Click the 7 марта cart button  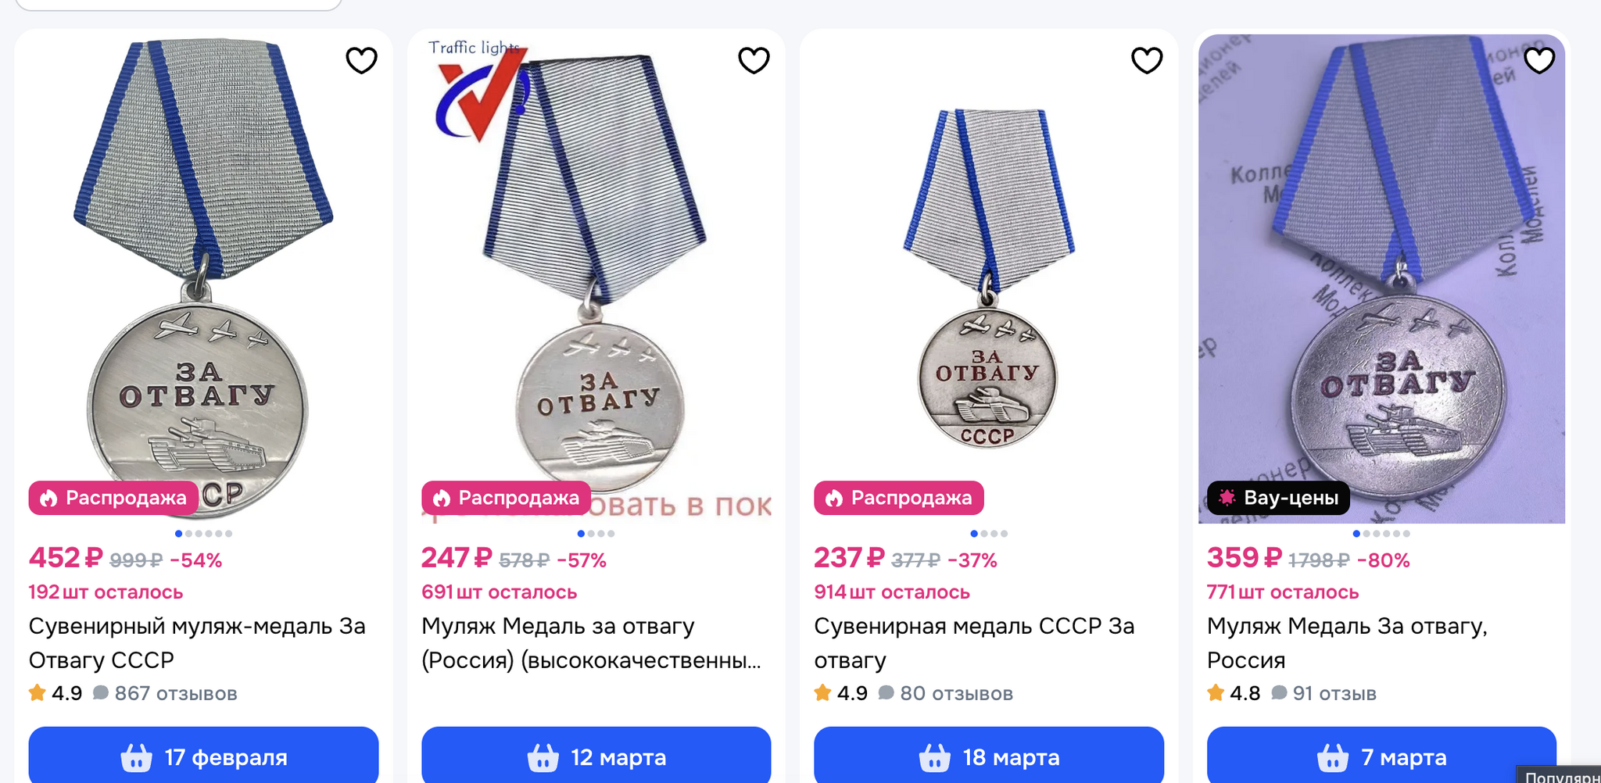point(1381,756)
